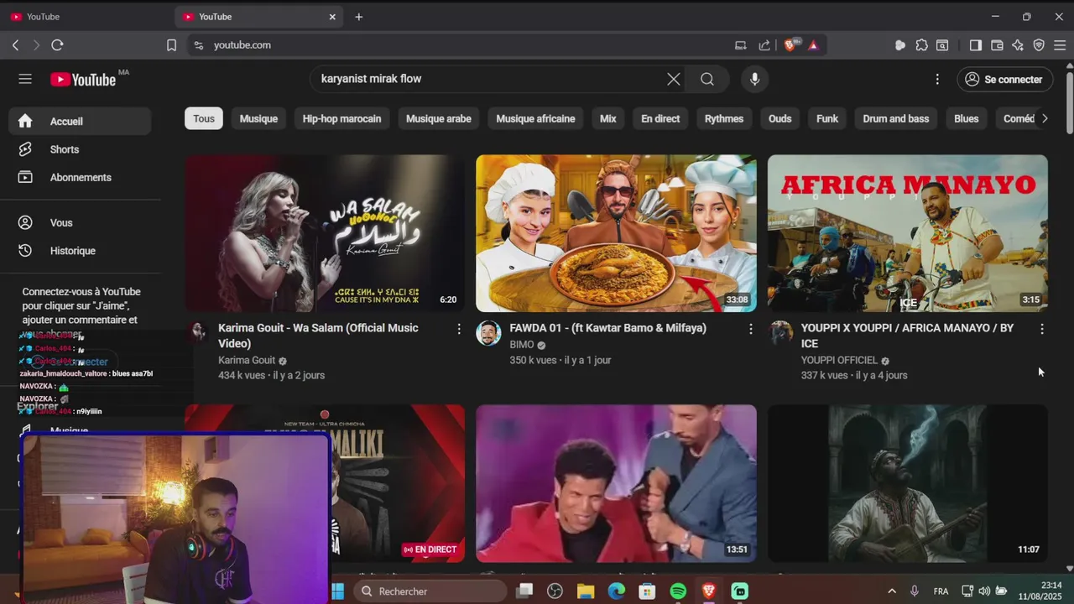Bookmark this page icon
Screen dimensions: 1074x604
pyautogui.click(x=171, y=45)
